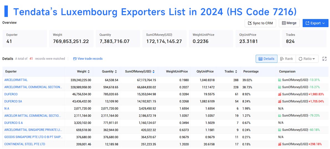The image size is (330, 149).
Task: Click the +1,980.83% comparison value
Action: [x=316, y=94]
